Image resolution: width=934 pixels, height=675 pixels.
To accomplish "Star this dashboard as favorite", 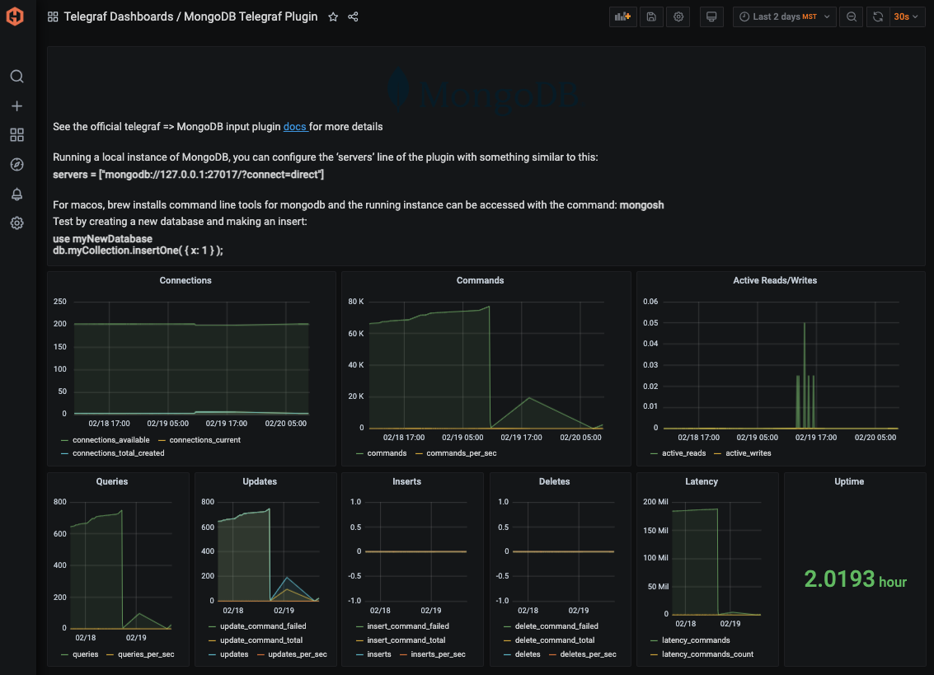I will (333, 16).
